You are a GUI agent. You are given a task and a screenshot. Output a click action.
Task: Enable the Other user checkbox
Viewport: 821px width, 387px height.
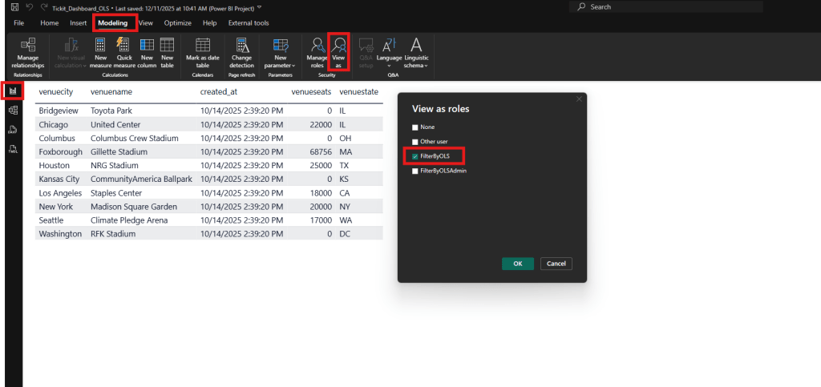pyautogui.click(x=415, y=142)
